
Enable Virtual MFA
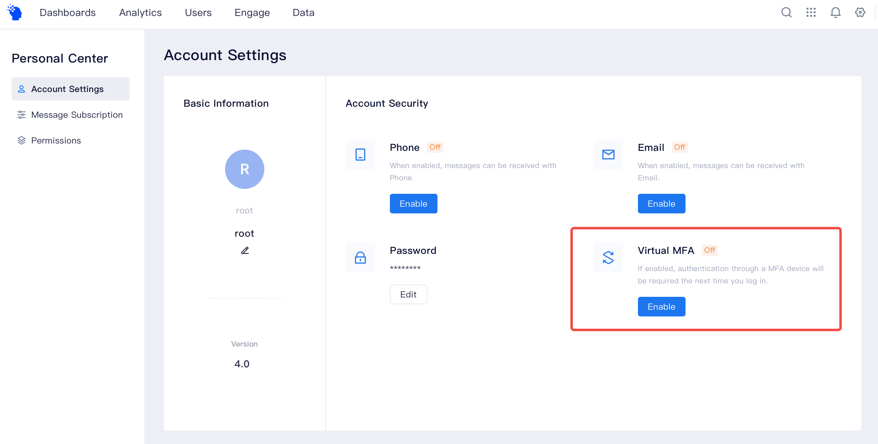click(662, 307)
